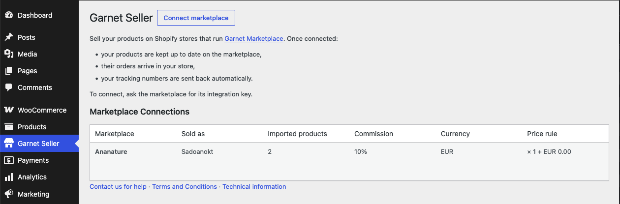Viewport: 620px width, 204px height.
Task: Open the Terms and Conditions link
Action: [185, 187]
